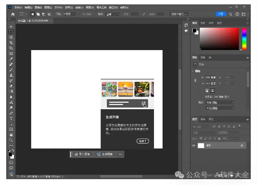
Task: Open the Help question-mark icon
Action: point(237,14)
